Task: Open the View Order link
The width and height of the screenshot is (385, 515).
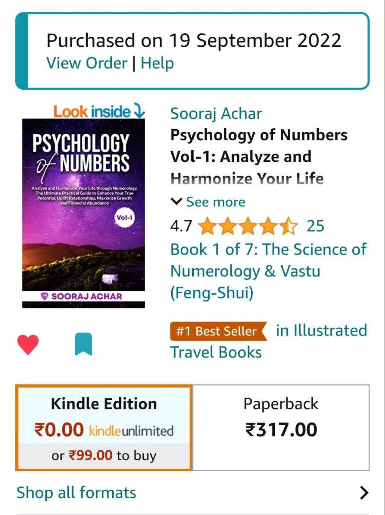Action: [87, 63]
